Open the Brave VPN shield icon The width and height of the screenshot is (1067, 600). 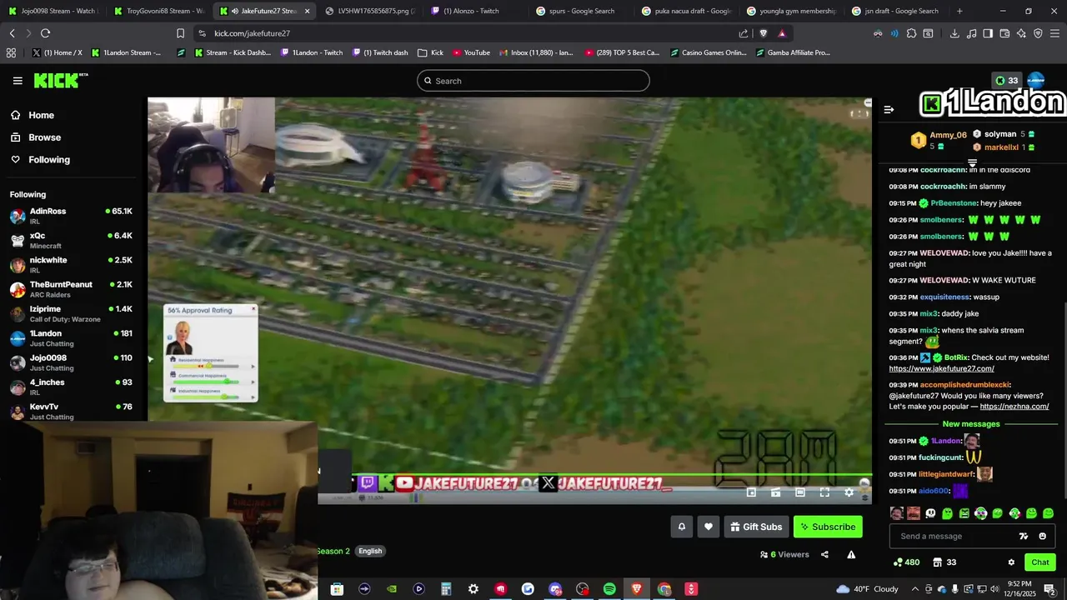point(1038,33)
